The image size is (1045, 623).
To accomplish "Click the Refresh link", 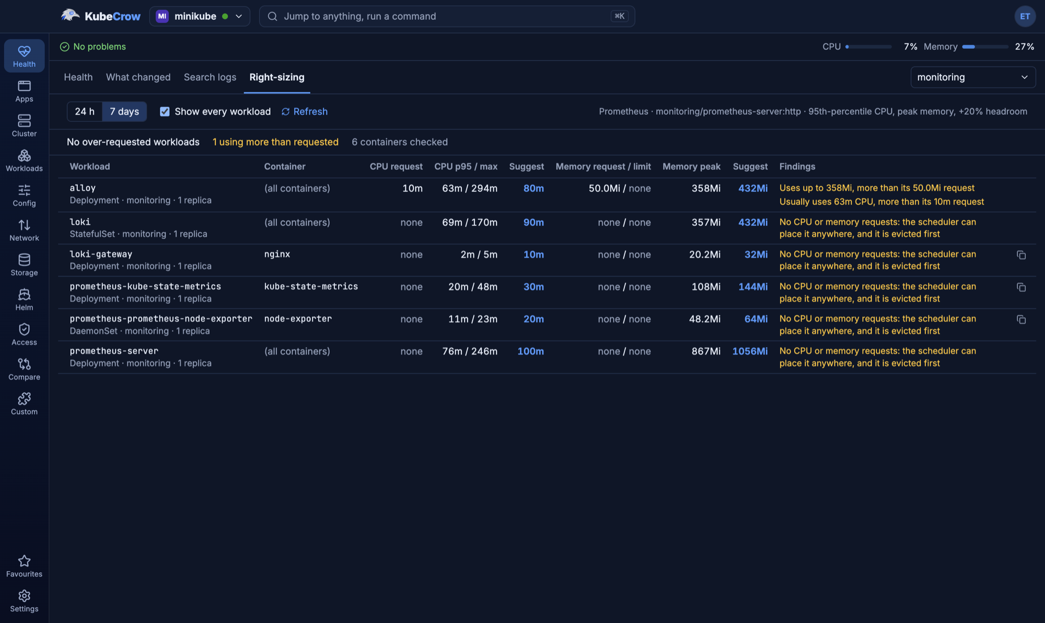I will [x=305, y=112].
